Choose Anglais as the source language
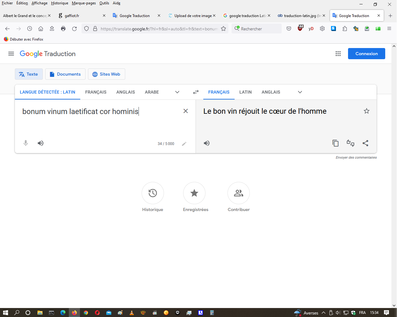 tap(126, 92)
